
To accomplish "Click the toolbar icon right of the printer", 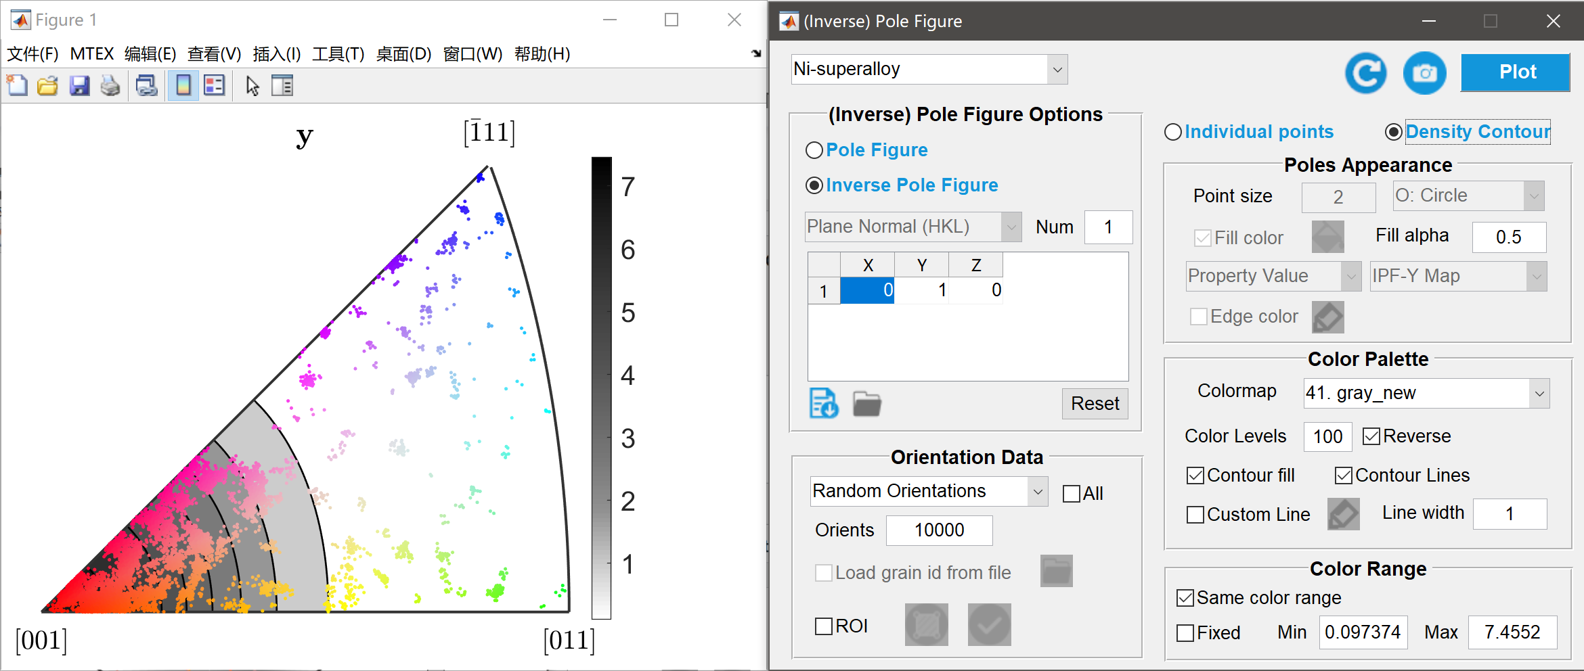I will pyautogui.click(x=147, y=86).
